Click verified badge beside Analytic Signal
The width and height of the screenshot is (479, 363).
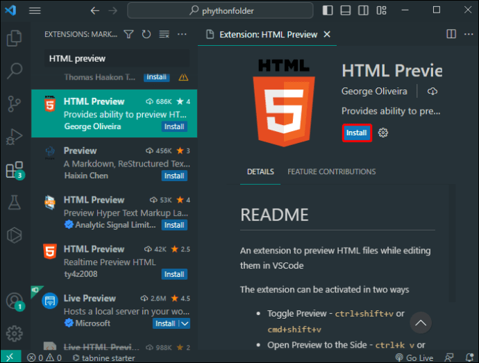(x=69, y=225)
